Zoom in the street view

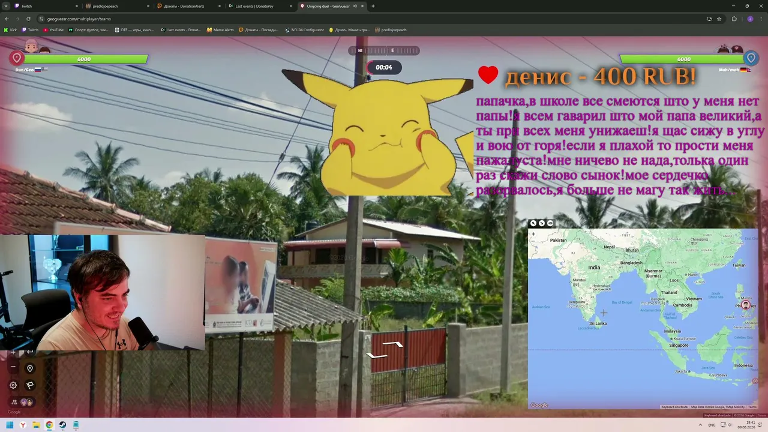click(x=13, y=352)
